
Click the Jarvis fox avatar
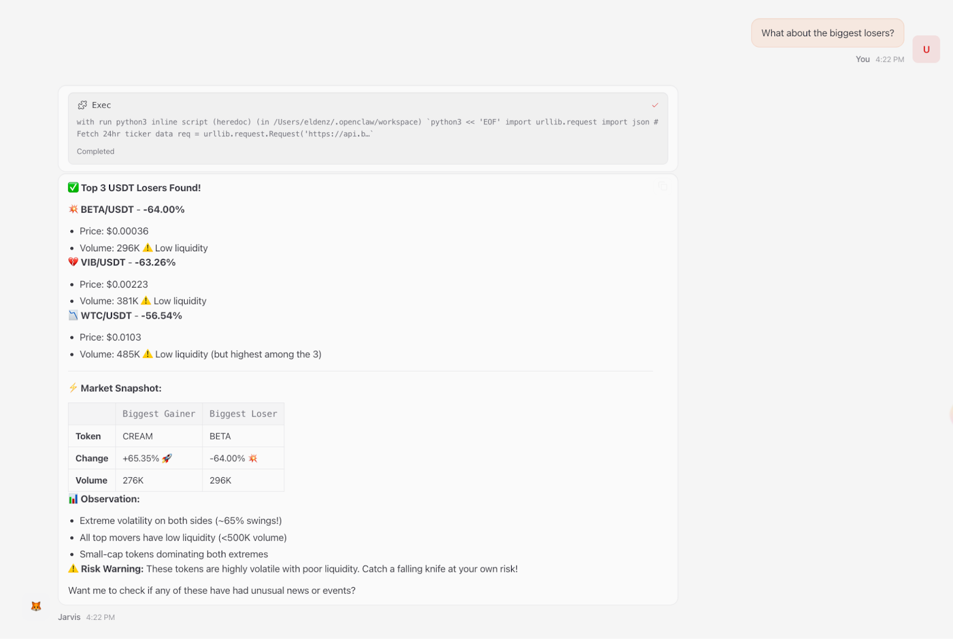[36, 606]
